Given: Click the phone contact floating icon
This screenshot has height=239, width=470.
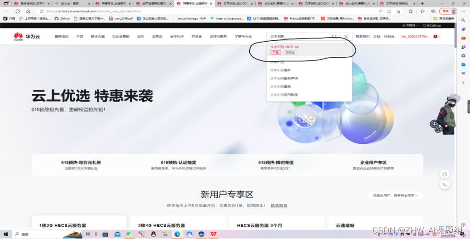Looking at the screenshot, I should tap(444, 185).
